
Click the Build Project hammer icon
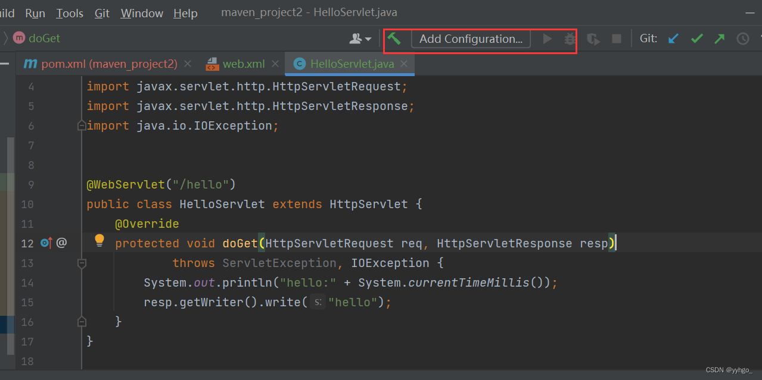point(394,39)
